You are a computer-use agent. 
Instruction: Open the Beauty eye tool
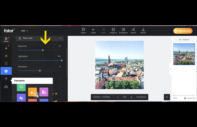[x=6, y=56]
